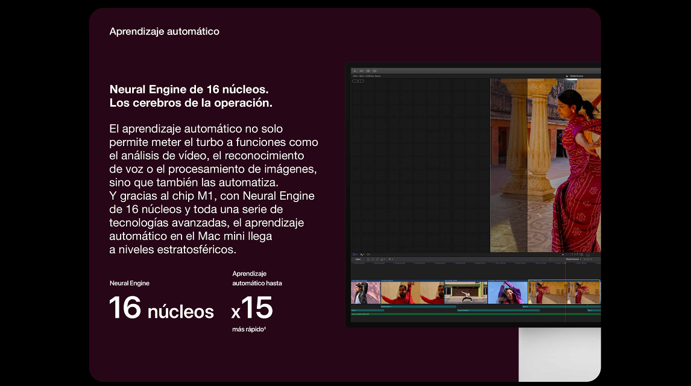Screen dimensions: 691x386
Task: Click the clapperboard icon beside Global Groove
Action: point(567,76)
